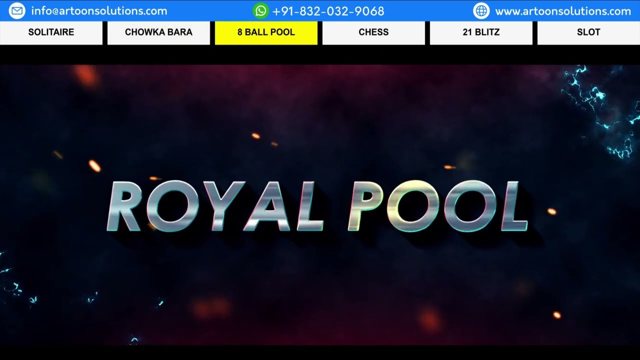640x360 pixels.
Task: Switch to the Chowka Bara tab
Action: (x=158, y=32)
